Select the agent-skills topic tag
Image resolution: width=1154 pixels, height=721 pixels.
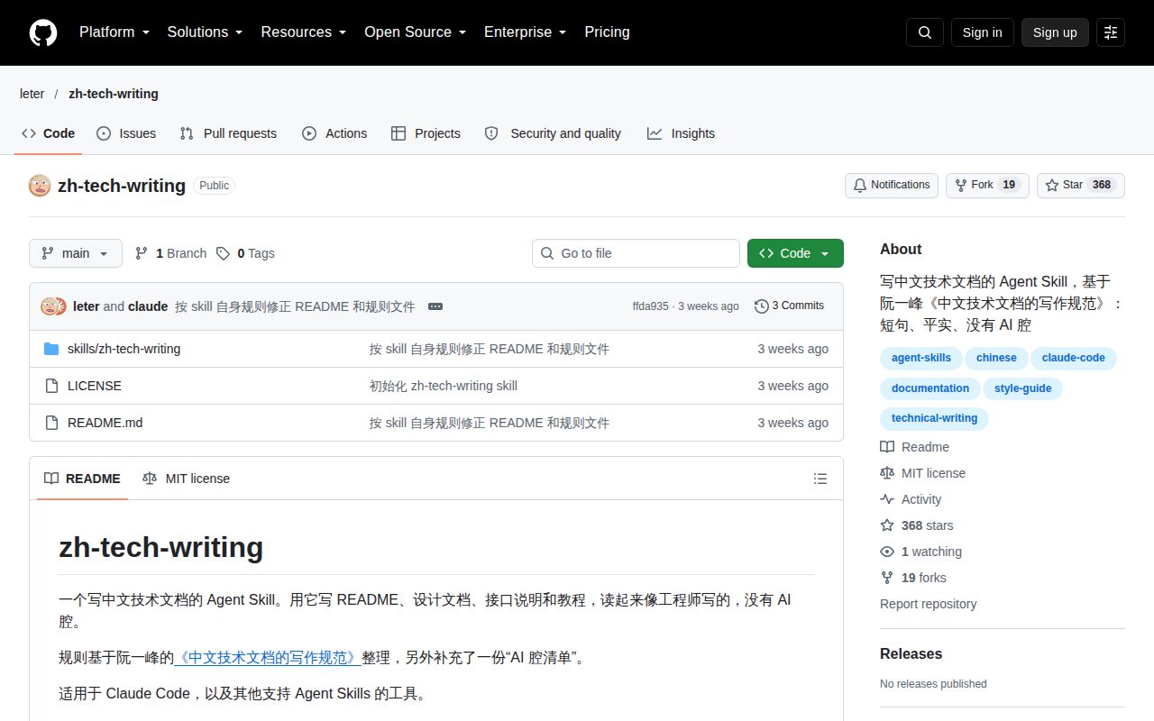point(921,358)
